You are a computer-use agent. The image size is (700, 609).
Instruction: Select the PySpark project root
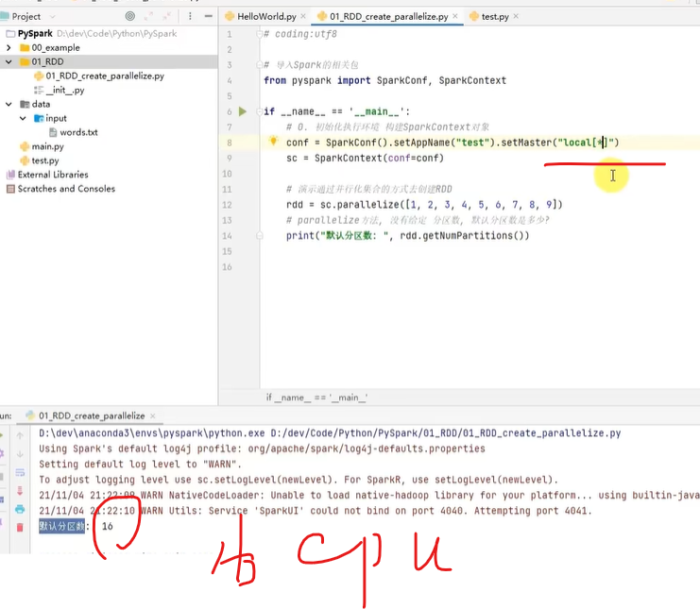point(35,33)
